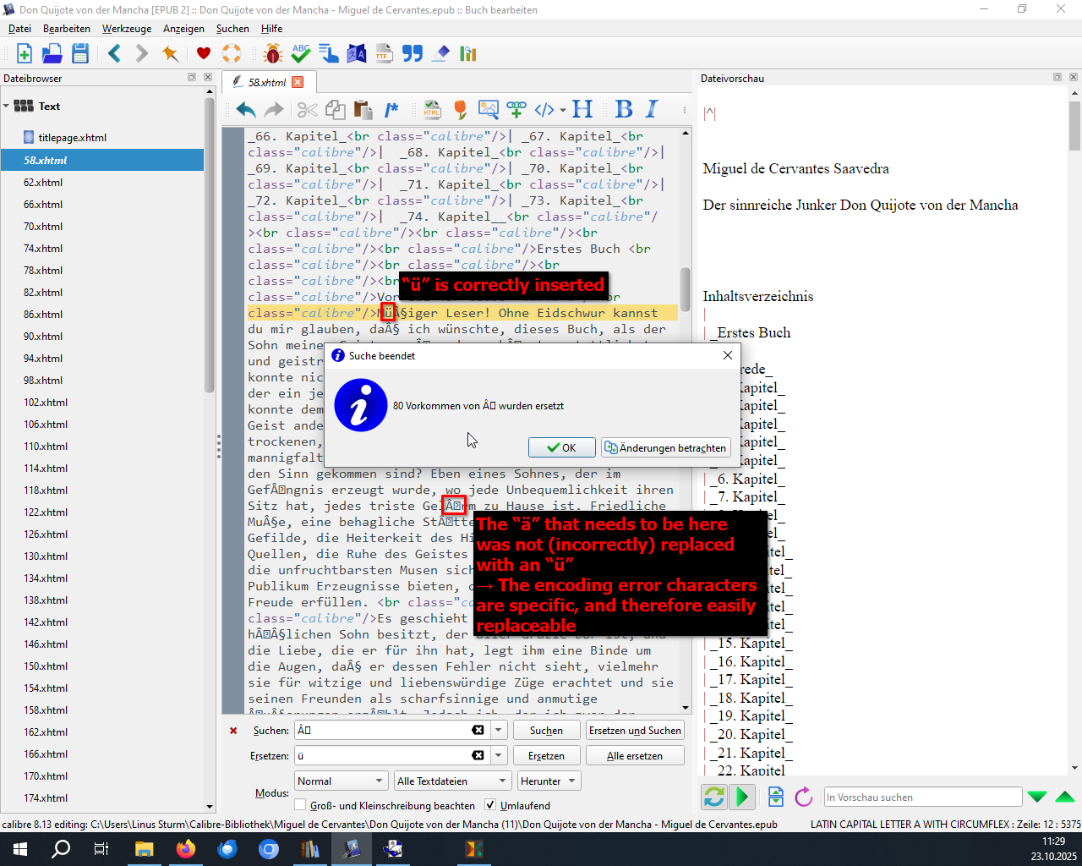The height and width of the screenshot is (866, 1082).
Task: Save the book with the floppy disk icon
Action: (x=80, y=54)
